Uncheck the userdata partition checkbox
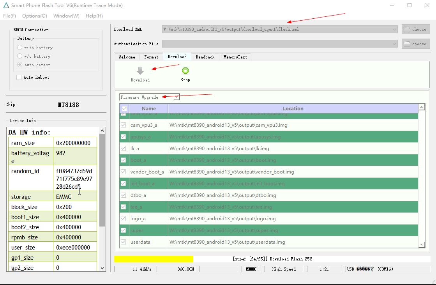 124,242
